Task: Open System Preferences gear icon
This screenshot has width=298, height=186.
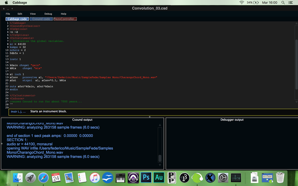Action: 223,178
